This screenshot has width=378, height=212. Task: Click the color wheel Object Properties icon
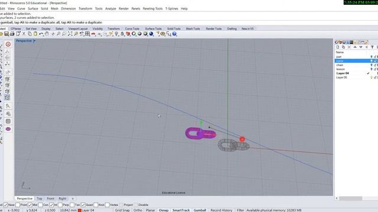[133, 34]
